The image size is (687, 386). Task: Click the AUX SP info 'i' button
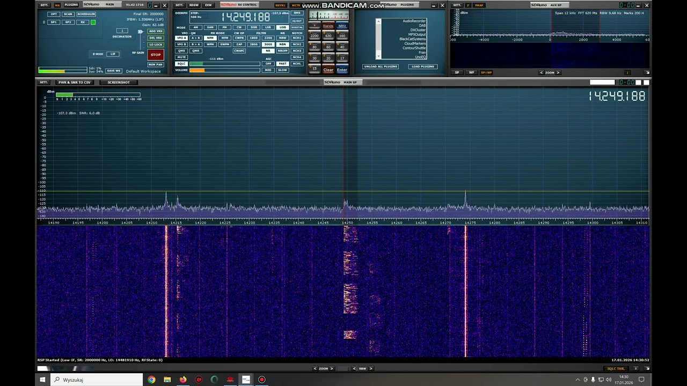pyautogui.click(x=627, y=72)
